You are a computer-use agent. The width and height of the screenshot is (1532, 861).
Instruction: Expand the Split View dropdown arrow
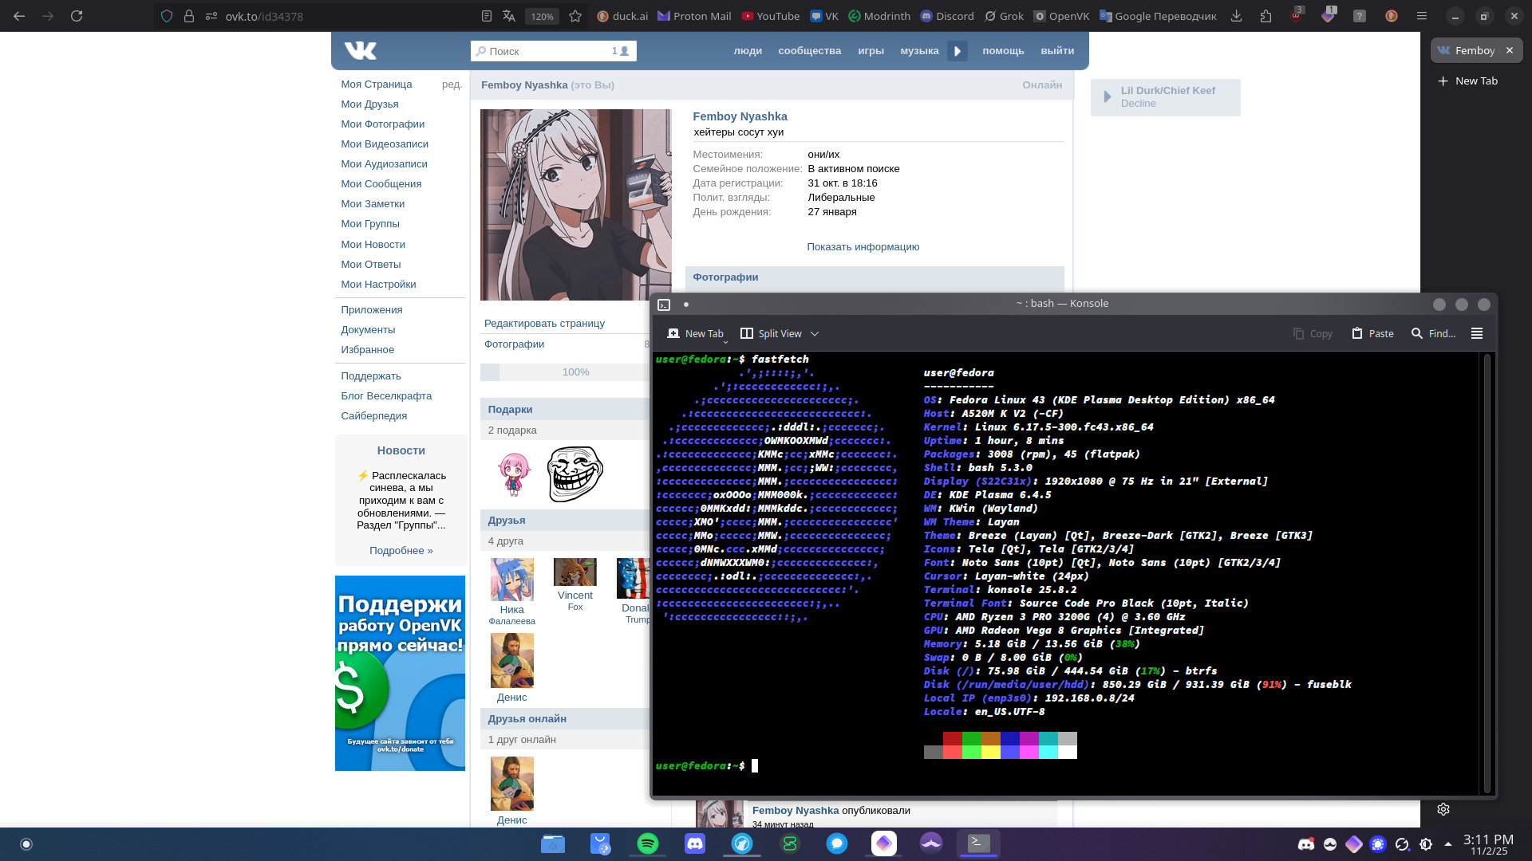click(815, 333)
